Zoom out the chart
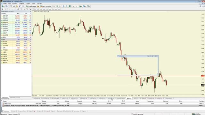Image resolution: width=205 pixels, height=115 pixels. coord(67,6)
